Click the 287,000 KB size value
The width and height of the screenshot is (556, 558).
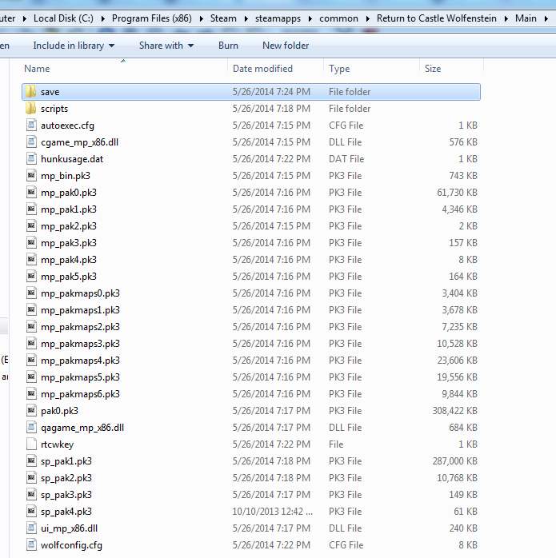coord(455,461)
